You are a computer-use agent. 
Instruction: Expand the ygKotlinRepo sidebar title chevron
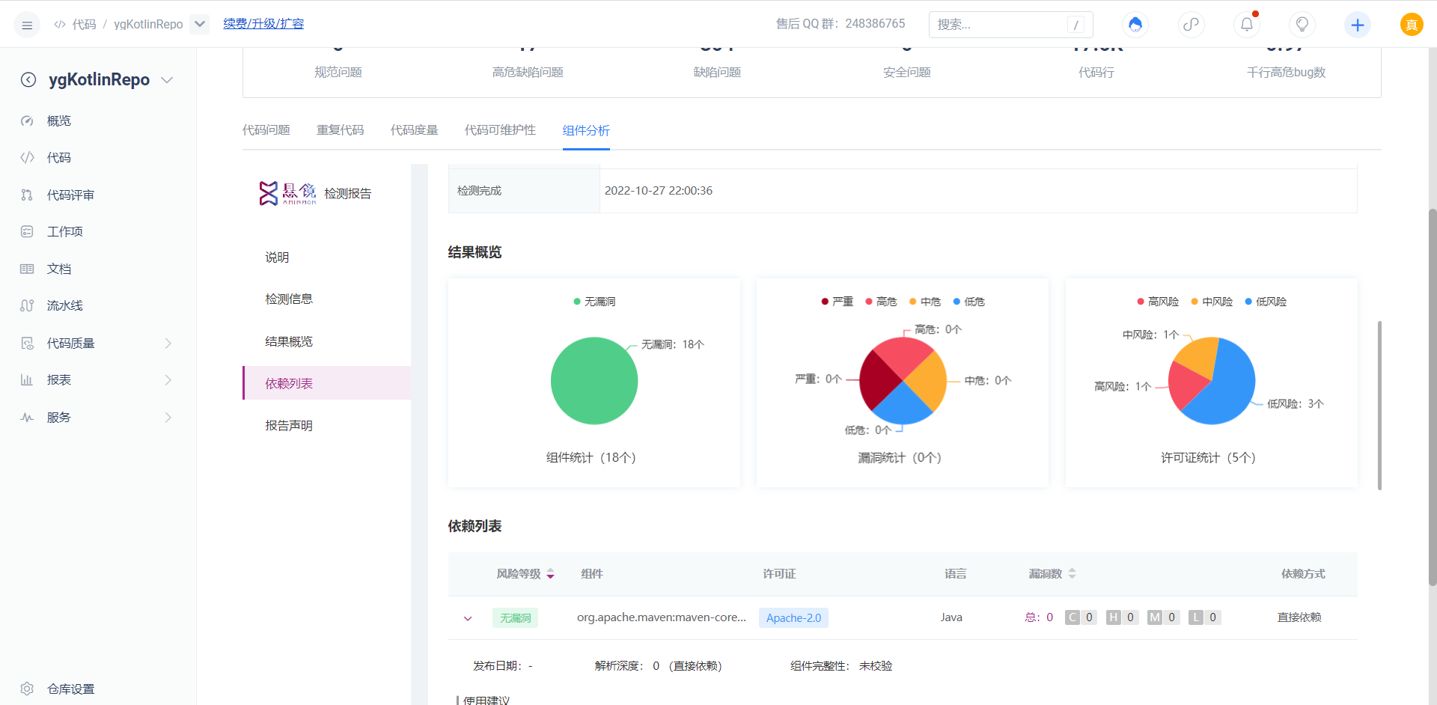click(168, 80)
